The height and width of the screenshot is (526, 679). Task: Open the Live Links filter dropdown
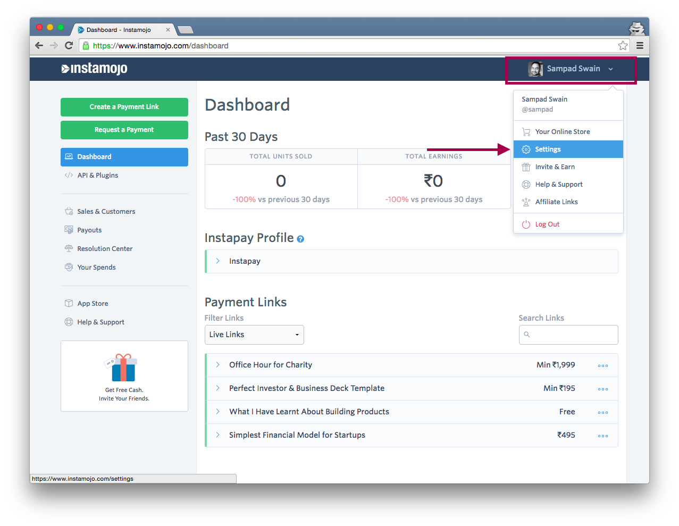click(254, 335)
